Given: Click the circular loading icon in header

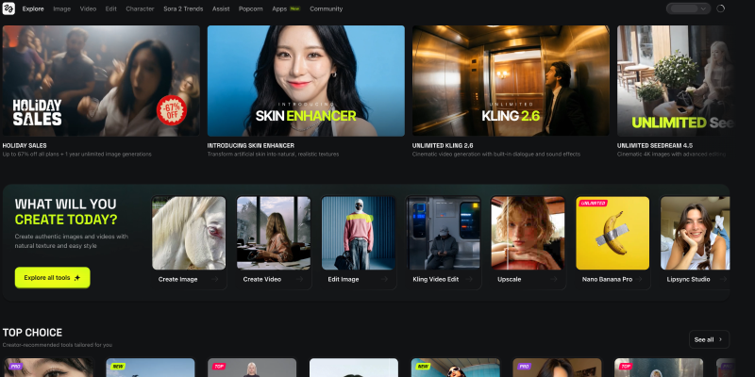Looking at the screenshot, I should pos(720,8).
